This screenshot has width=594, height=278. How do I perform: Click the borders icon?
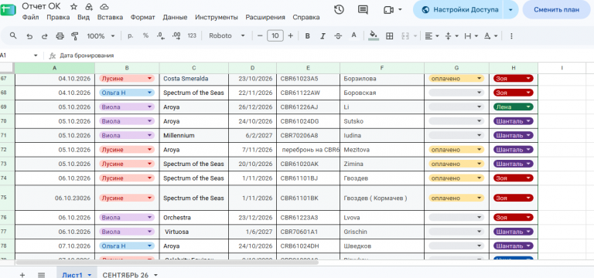point(390,36)
